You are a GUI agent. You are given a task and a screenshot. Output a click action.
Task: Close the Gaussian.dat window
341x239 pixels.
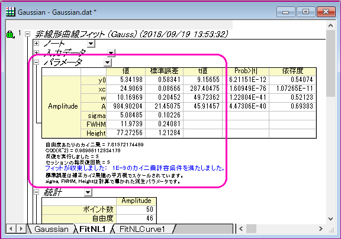(x=326, y=12)
